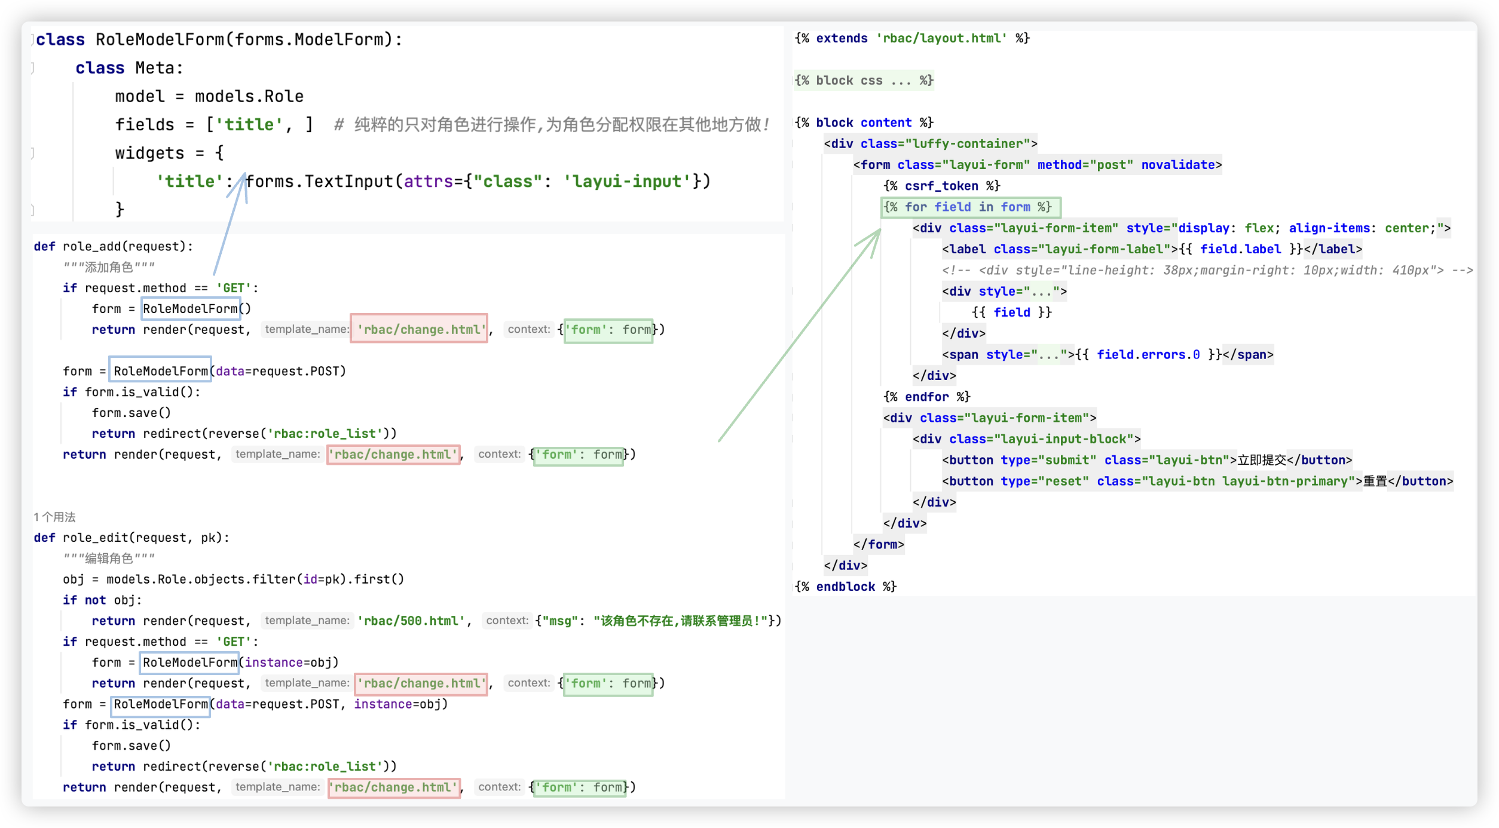Click the 'rbac:role_list' reverse string in role_add

pyautogui.click(x=325, y=434)
